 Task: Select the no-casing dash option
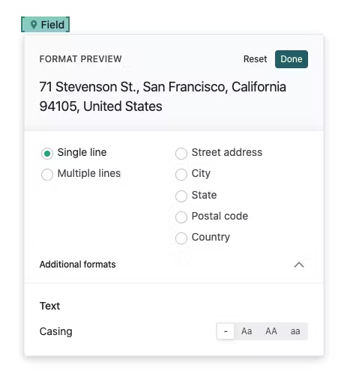[226, 331]
